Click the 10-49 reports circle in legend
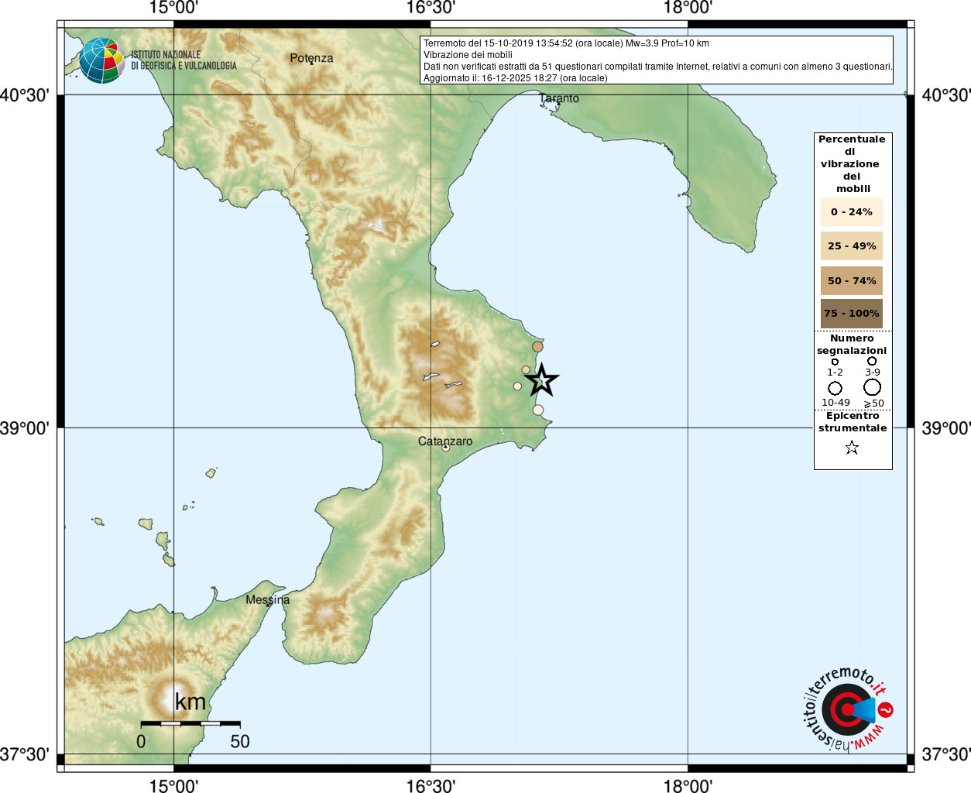This screenshot has height=793, width=971. coord(835,388)
